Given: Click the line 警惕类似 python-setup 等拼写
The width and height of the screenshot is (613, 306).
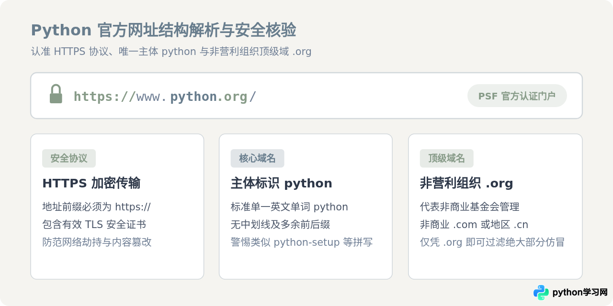Looking at the screenshot, I should coord(302,242).
